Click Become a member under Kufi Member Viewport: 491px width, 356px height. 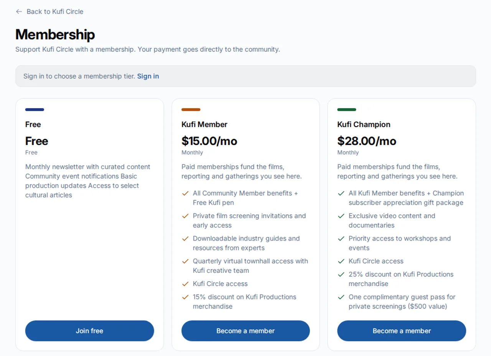pos(245,331)
